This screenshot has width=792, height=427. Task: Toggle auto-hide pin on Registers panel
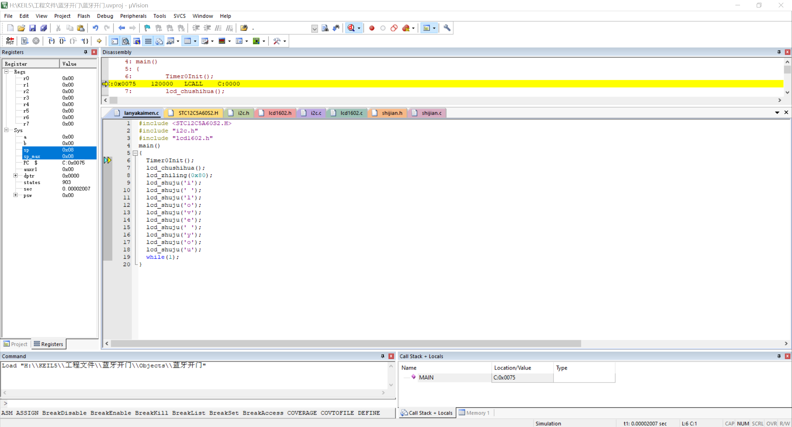(86, 52)
